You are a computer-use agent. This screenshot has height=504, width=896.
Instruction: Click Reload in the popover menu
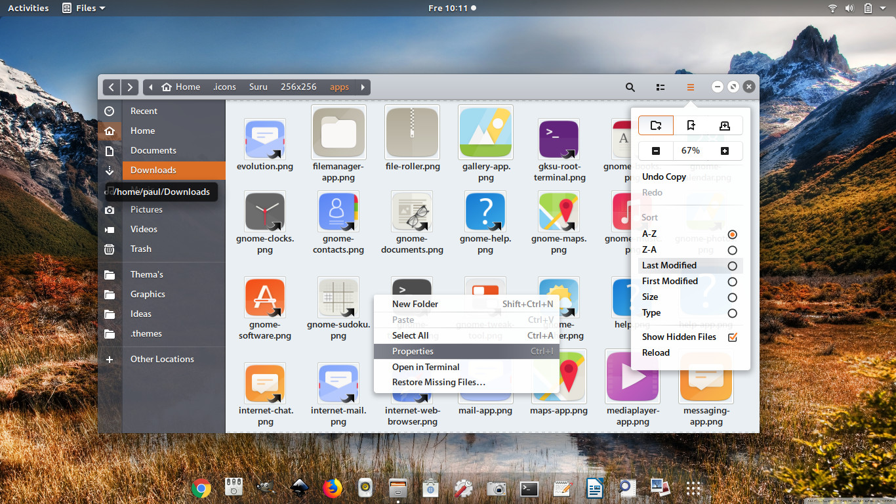point(690,352)
